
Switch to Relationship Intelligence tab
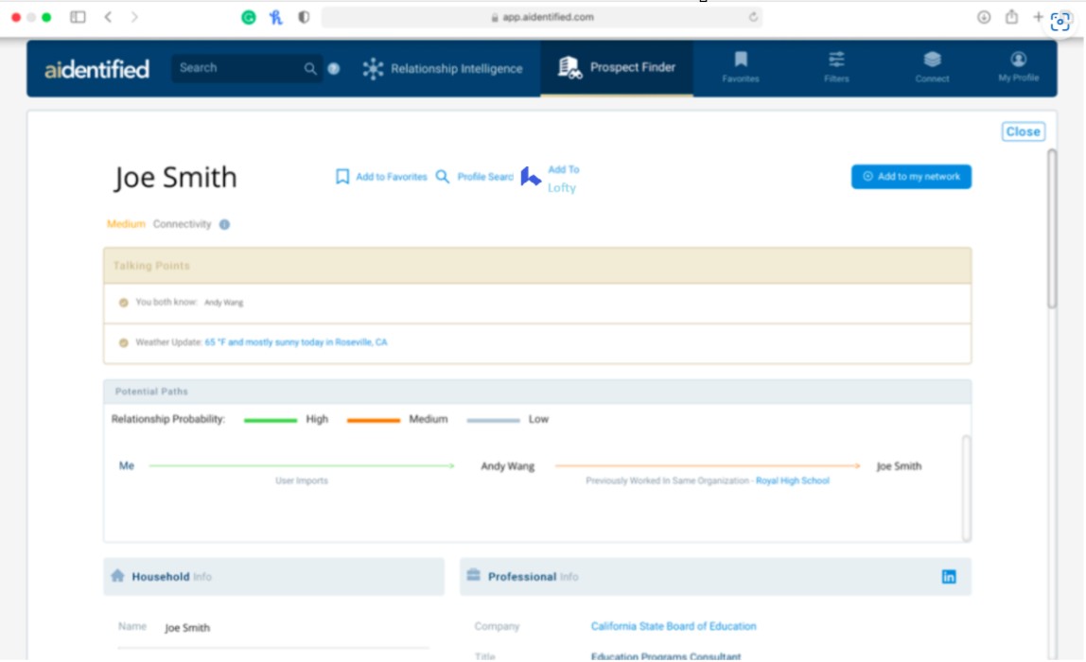pyautogui.click(x=443, y=69)
